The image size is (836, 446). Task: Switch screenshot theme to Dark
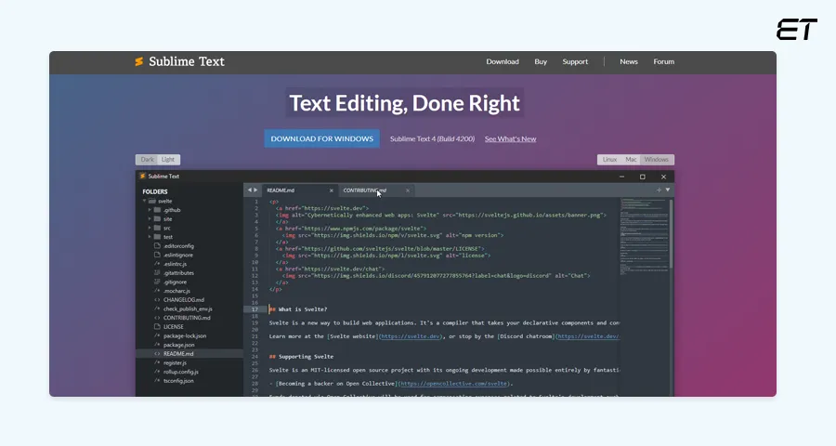147,160
